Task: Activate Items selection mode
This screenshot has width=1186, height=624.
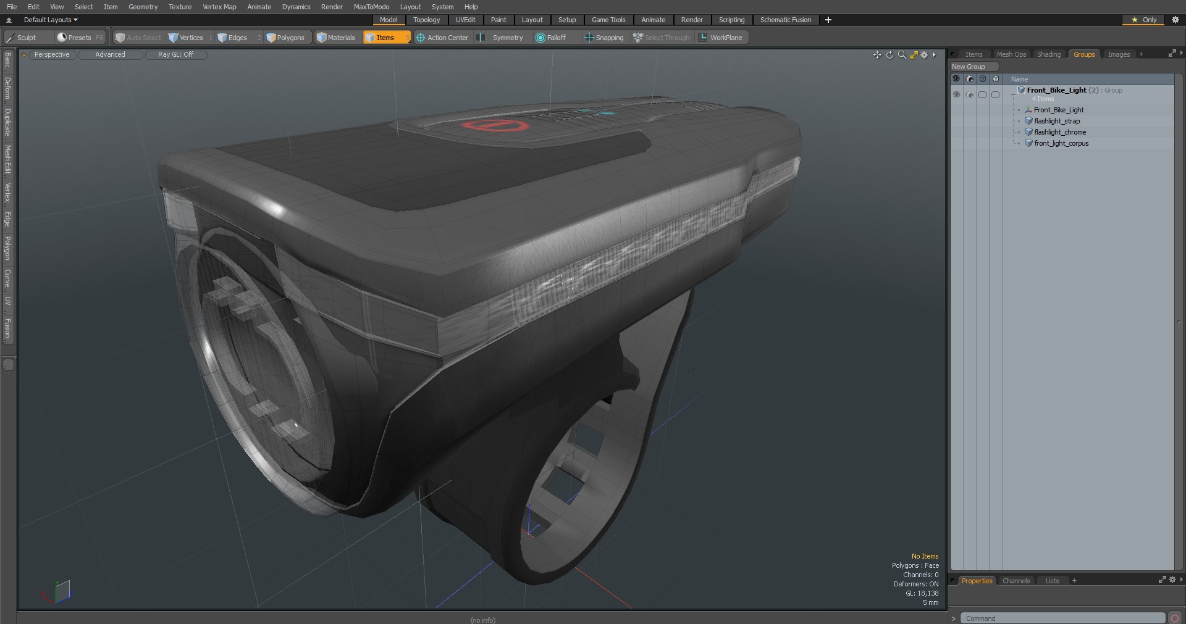Action: pyautogui.click(x=386, y=38)
